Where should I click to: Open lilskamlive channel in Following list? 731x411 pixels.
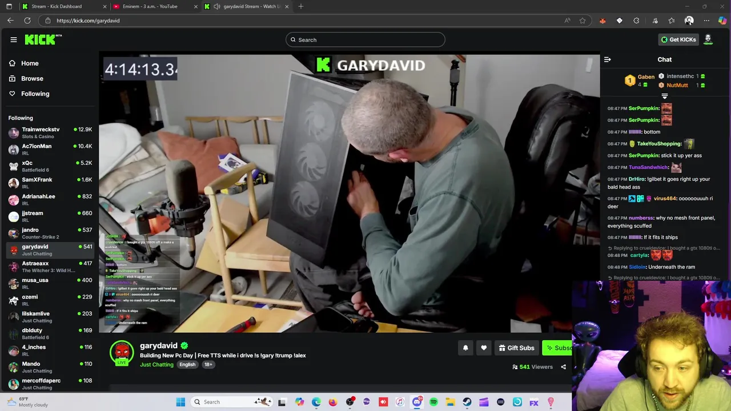(x=50, y=317)
